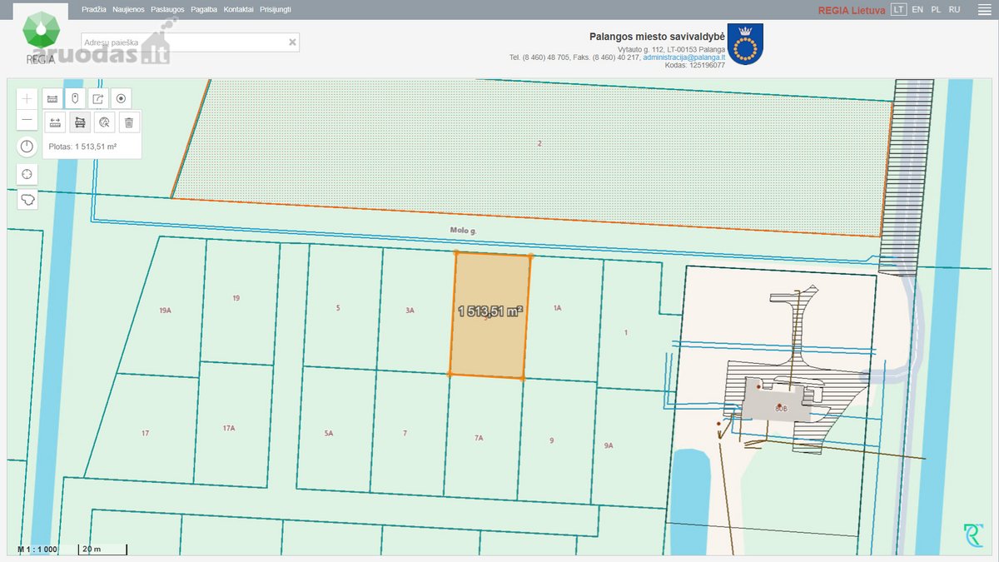The width and height of the screenshot is (999, 562).
Task: Choose the distance measuring tool
Action: coord(55,122)
